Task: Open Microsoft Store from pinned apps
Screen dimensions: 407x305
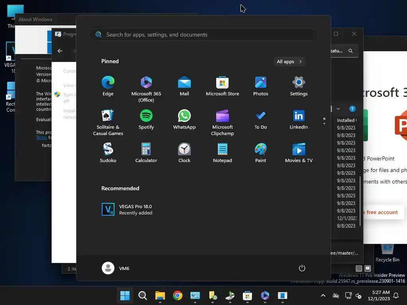Action: coord(223,86)
